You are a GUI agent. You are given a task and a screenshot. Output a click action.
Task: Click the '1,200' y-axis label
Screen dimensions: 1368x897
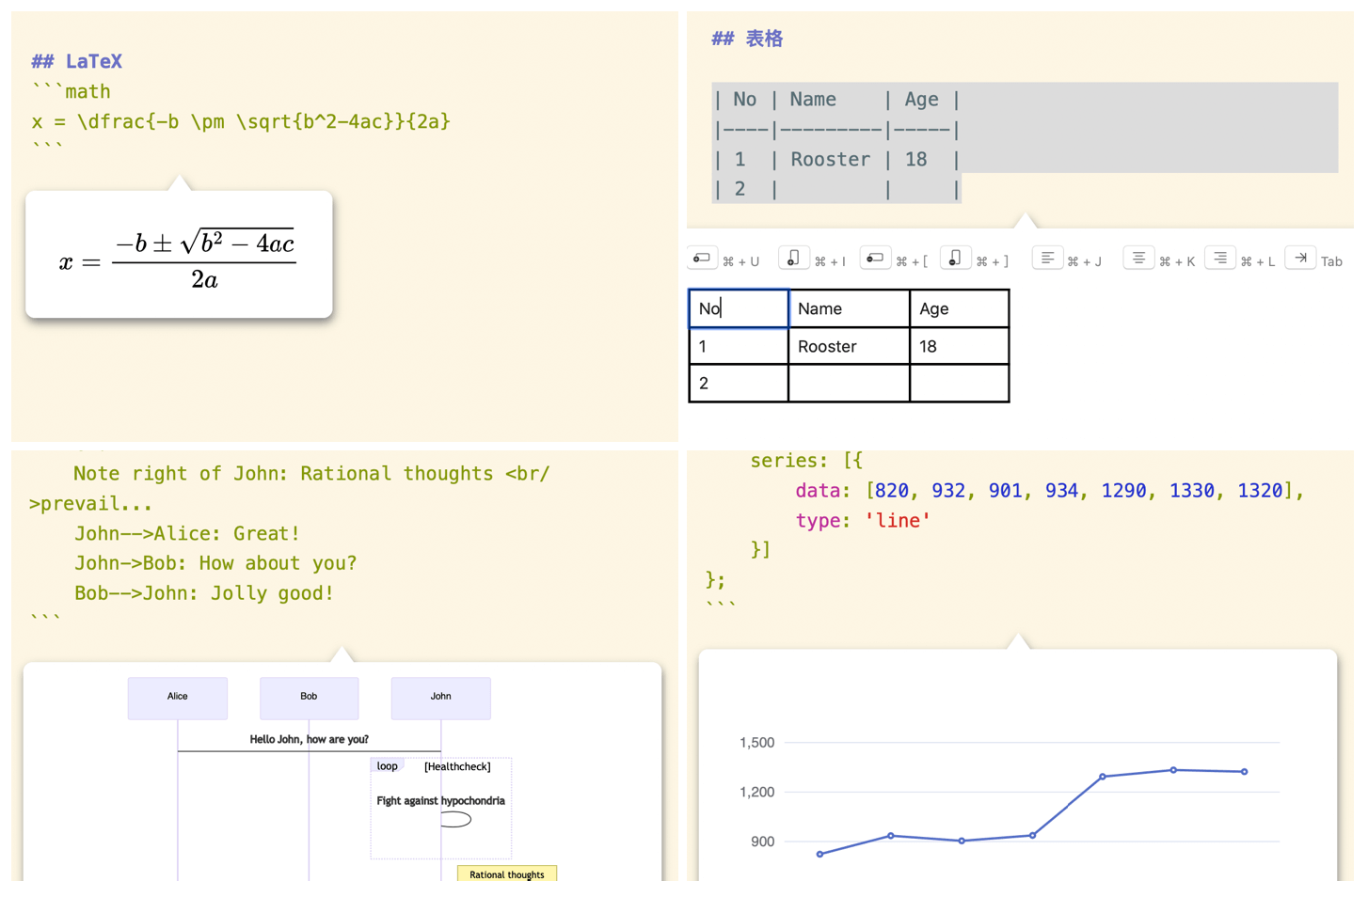[x=756, y=792]
